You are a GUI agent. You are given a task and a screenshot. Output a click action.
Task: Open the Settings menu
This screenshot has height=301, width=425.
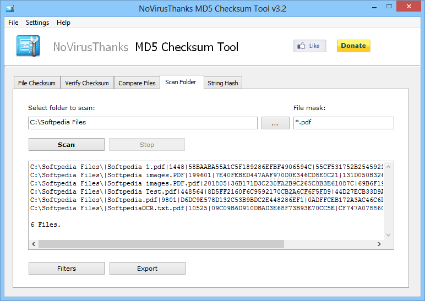[x=37, y=23]
